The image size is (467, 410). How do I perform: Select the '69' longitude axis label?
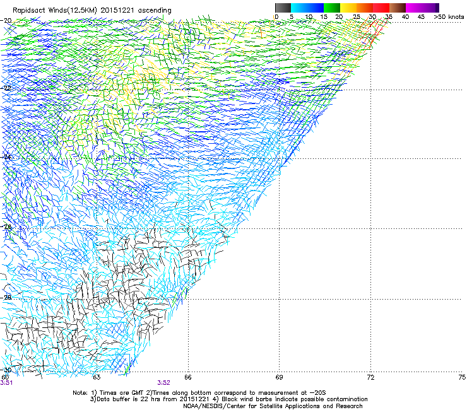click(279, 377)
